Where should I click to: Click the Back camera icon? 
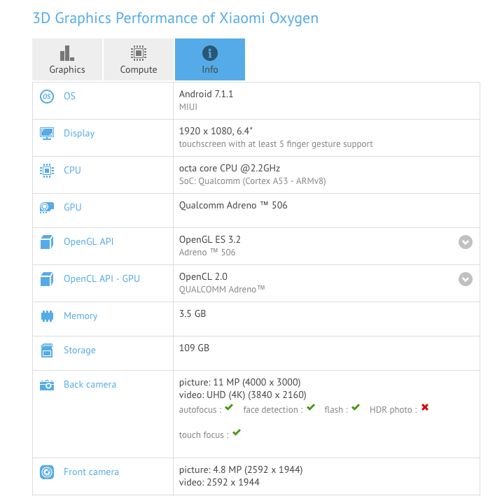tap(47, 385)
